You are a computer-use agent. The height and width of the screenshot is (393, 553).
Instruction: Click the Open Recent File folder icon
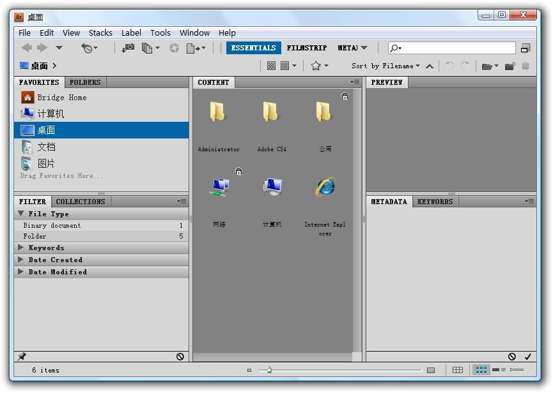(487, 66)
